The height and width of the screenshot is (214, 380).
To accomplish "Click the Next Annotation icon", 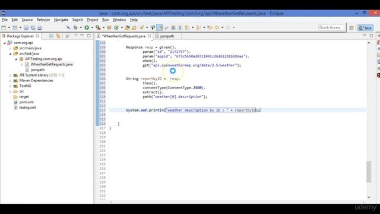I will click(187, 28).
